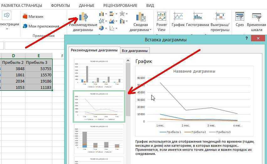The image size is (267, 164).
Task: Expand the Сводная диаграмма dropdown
Action: (150, 30)
